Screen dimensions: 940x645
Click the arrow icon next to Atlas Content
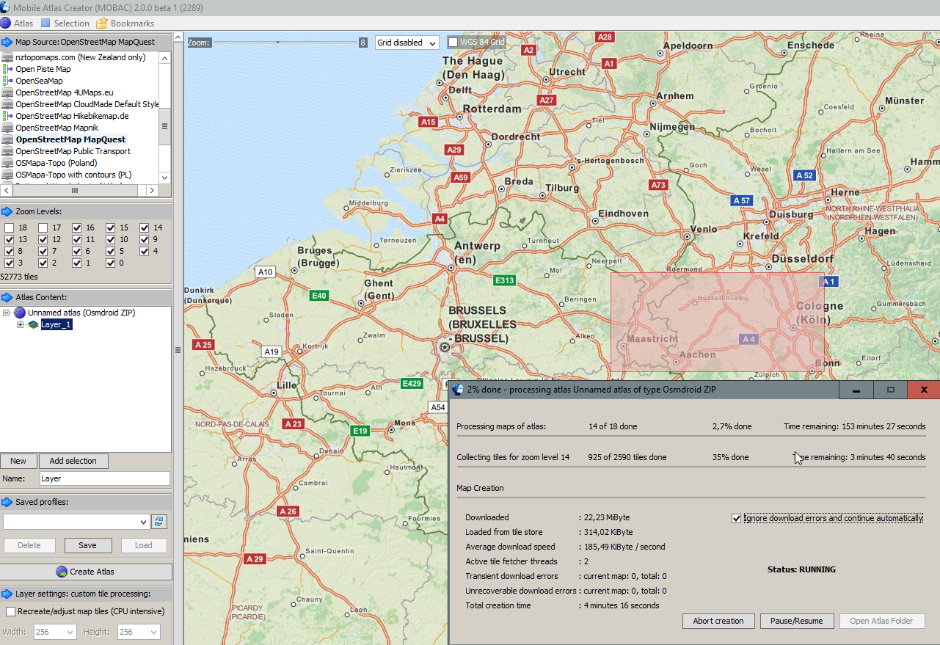point(7,297)
